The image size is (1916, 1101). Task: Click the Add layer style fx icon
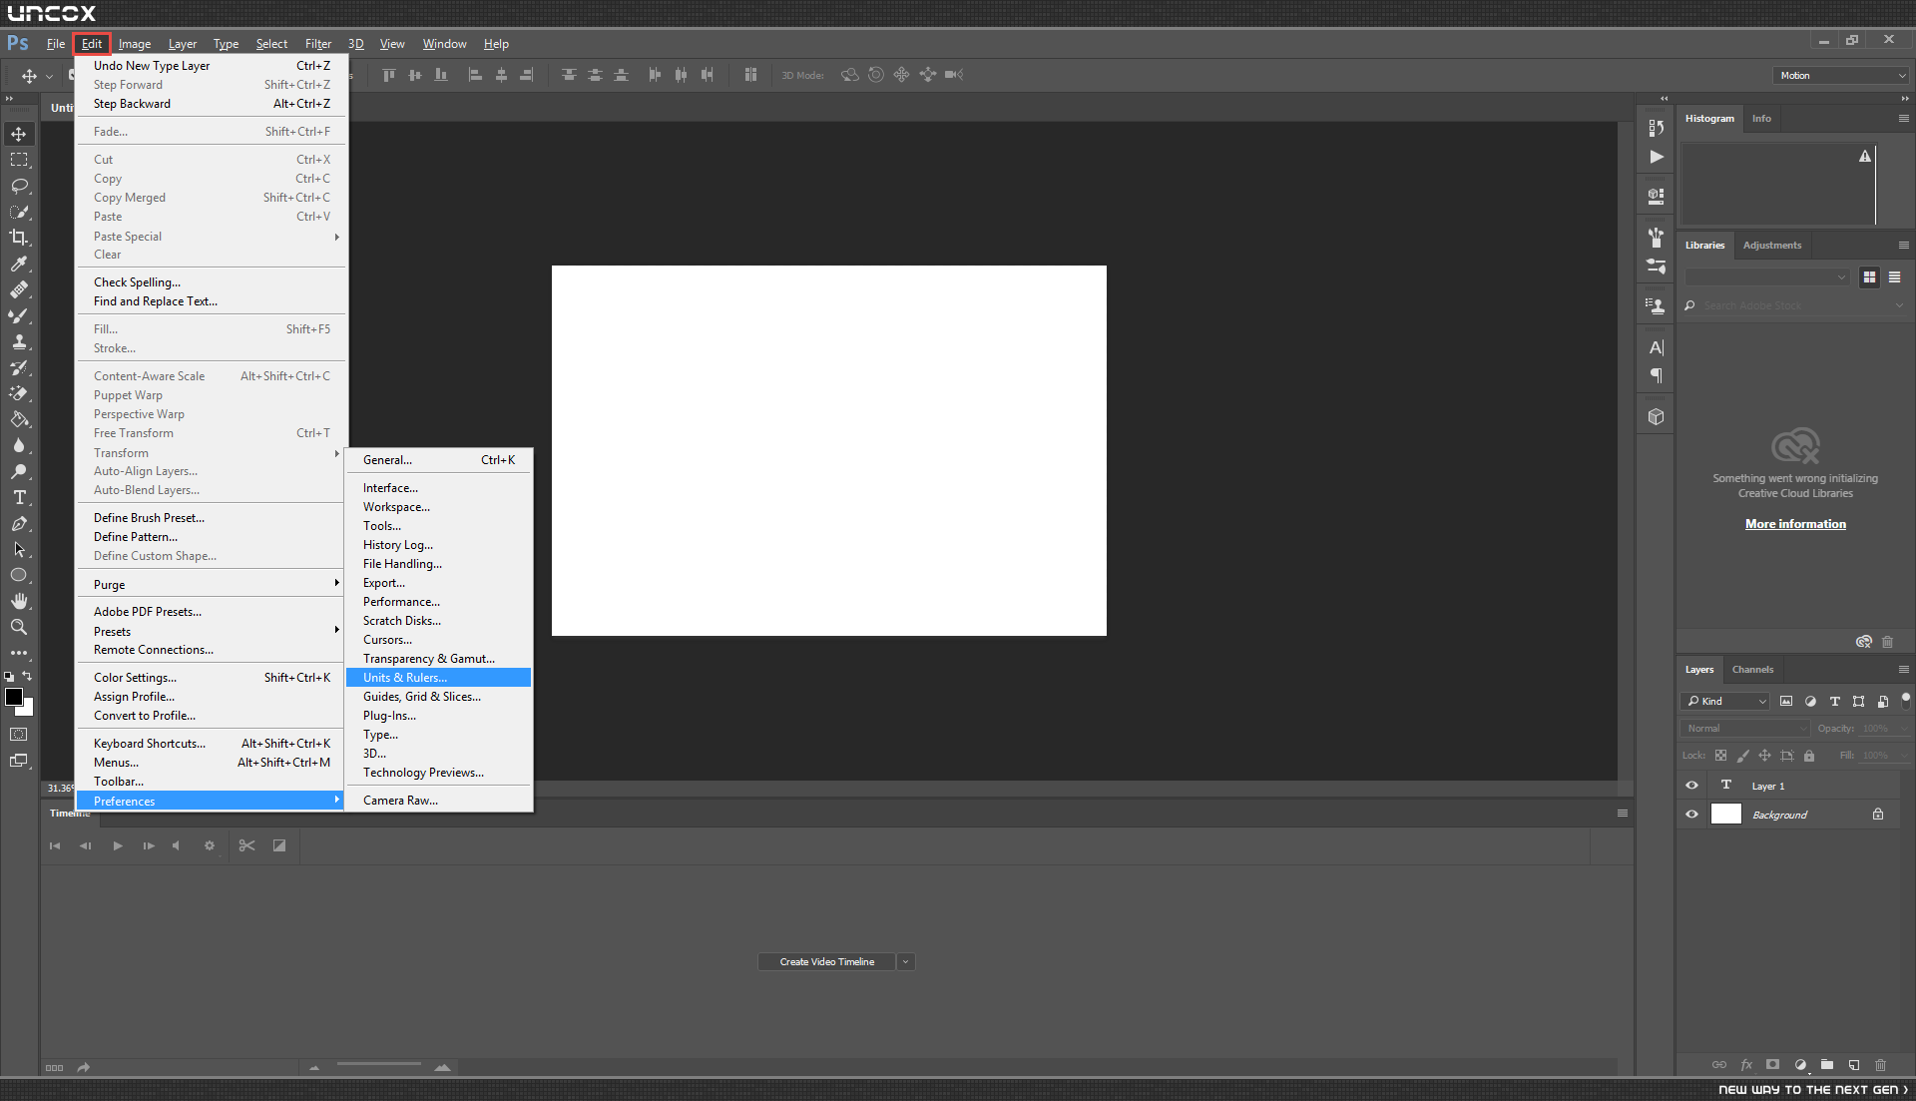point(1746,1065)
